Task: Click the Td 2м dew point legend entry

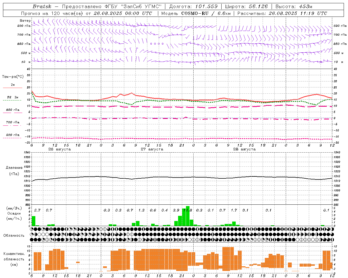Action: click(13, 97)
